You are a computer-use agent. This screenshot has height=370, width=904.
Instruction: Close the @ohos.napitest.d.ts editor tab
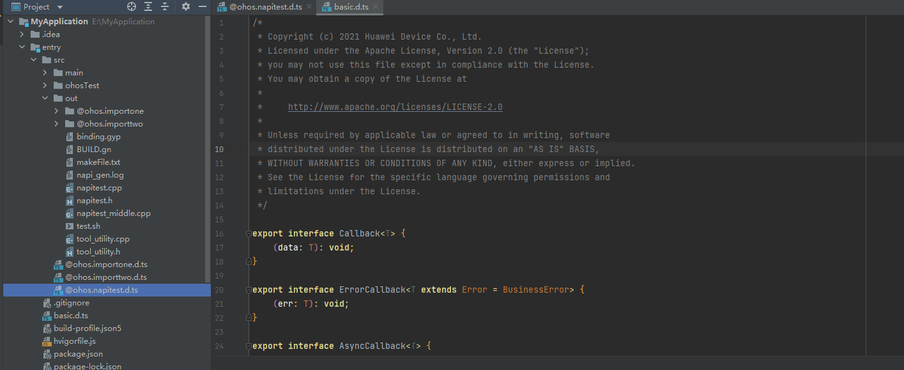(309, 7)
